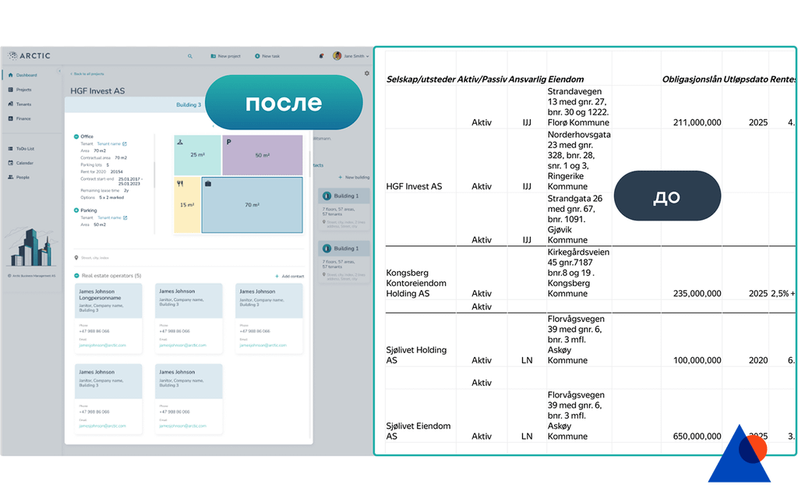Click the briefcase icon in 70 m² area
Viewport: 798px width, 502px height.
207,184
